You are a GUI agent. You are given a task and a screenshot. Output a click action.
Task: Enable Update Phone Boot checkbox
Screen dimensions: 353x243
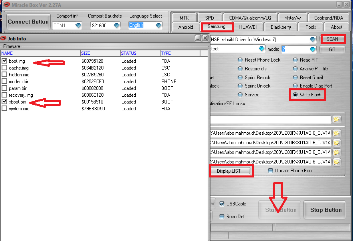pyautogui.click(x=271, y=171)
